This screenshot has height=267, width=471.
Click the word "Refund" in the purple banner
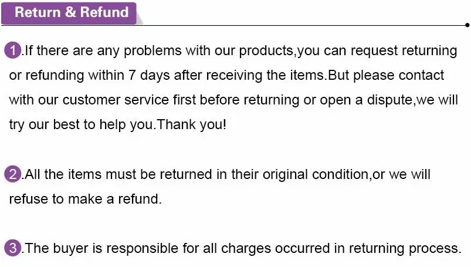(104, 12)
